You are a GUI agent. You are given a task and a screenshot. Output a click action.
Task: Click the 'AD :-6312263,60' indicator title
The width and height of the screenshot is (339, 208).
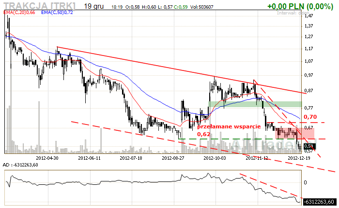[x=20, y=165]
